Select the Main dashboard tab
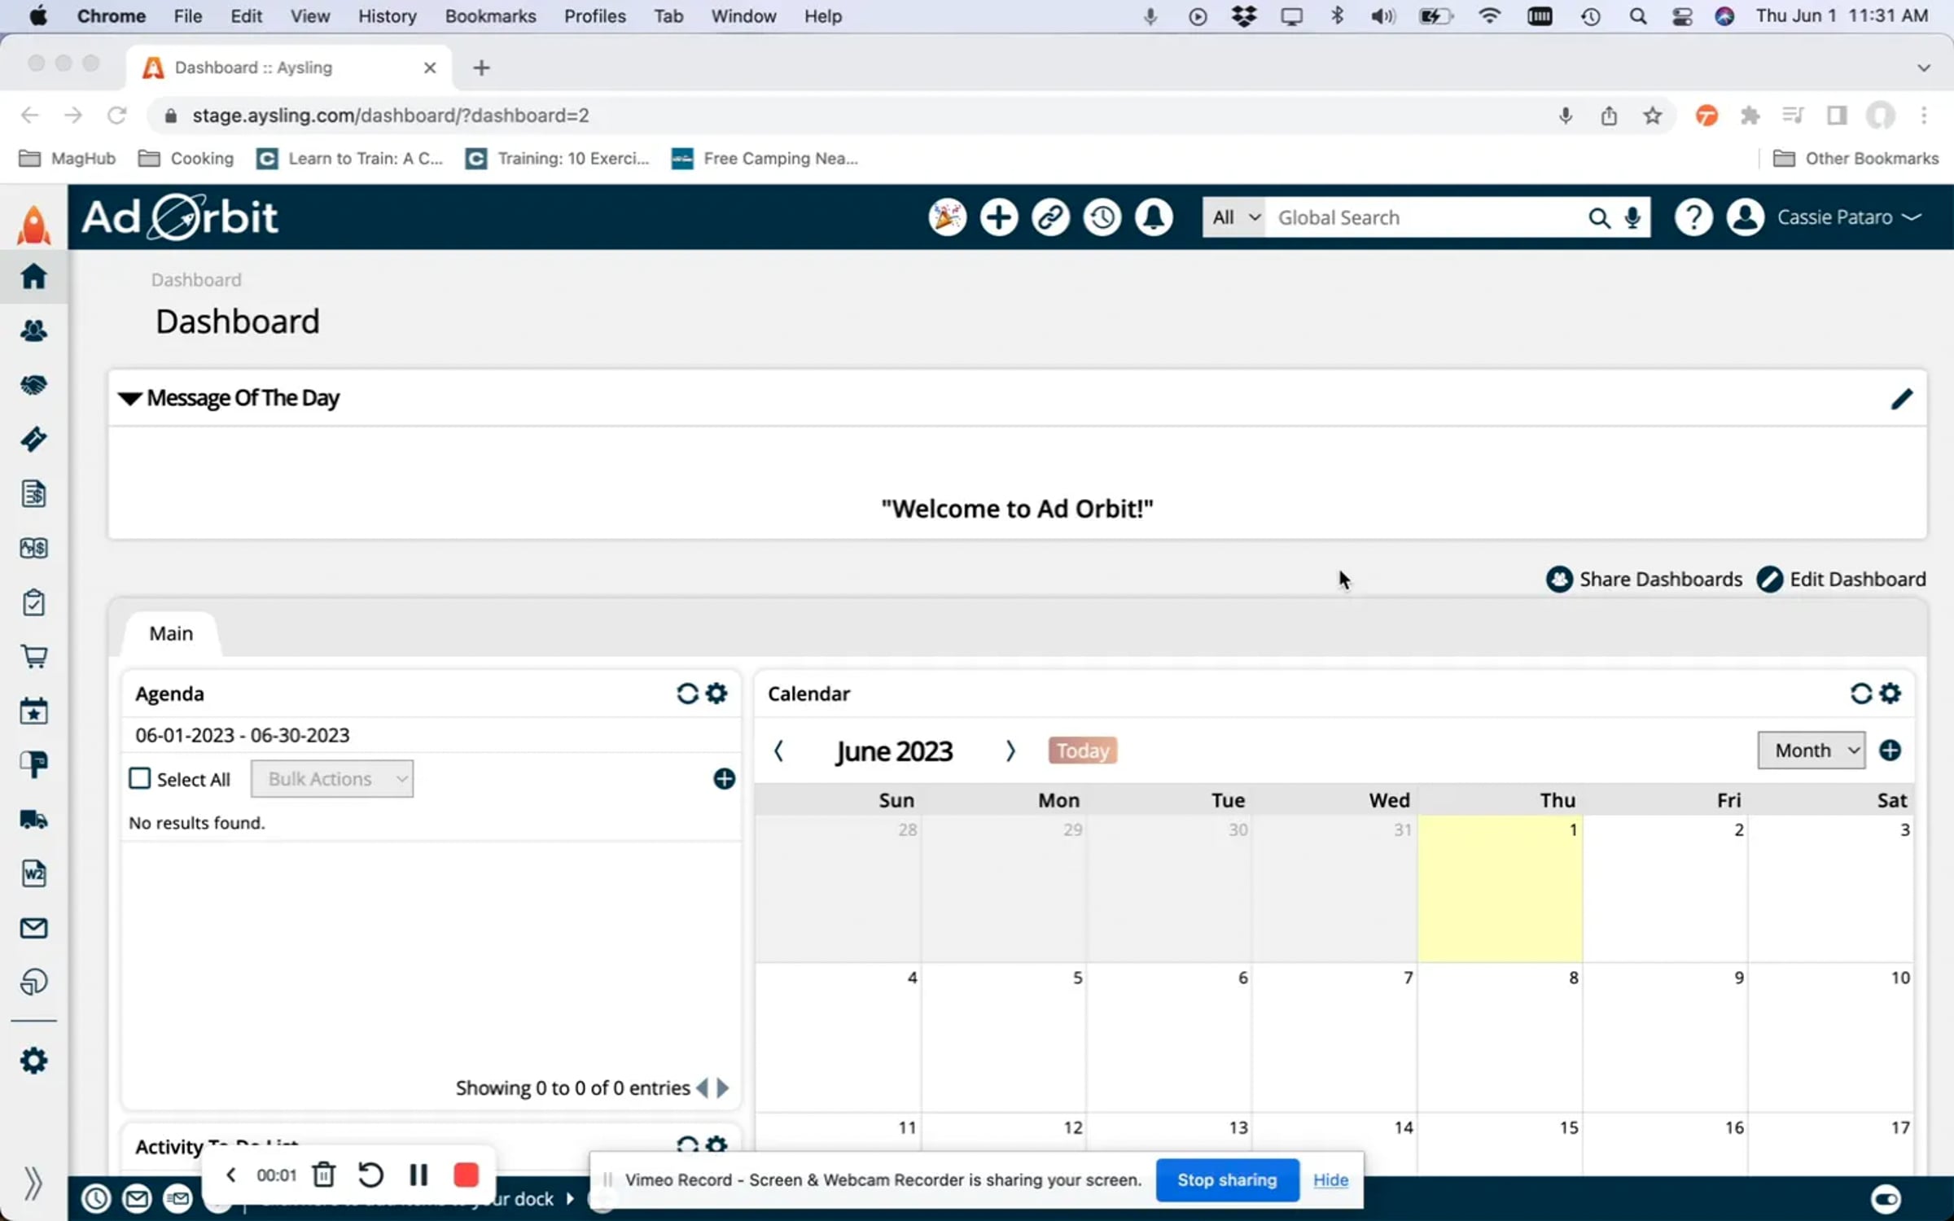 171,633
